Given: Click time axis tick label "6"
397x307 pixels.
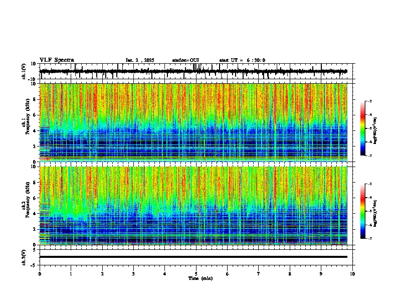Looking at the screenshot, I should pyautogui.click(x=228, y=274).
